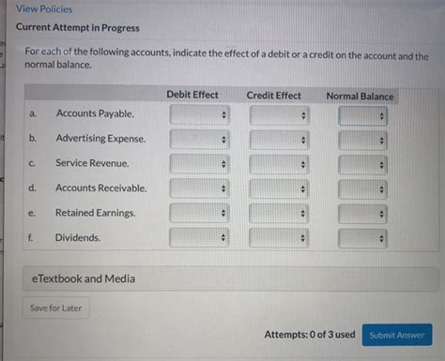The image size is (445, 361).
Task: Open Accounts Payable Normal Balance dropdown
Action: 362,116
